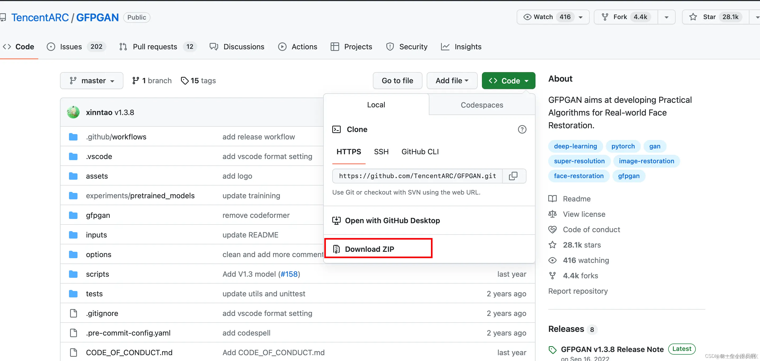The height and width of the screenshot is (361, 760).
Task: Click the tag icon next to 15 tags
Action: coord(185,81)
